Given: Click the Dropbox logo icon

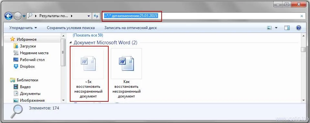Looking at the screenshot, I should tap(16, 66).
